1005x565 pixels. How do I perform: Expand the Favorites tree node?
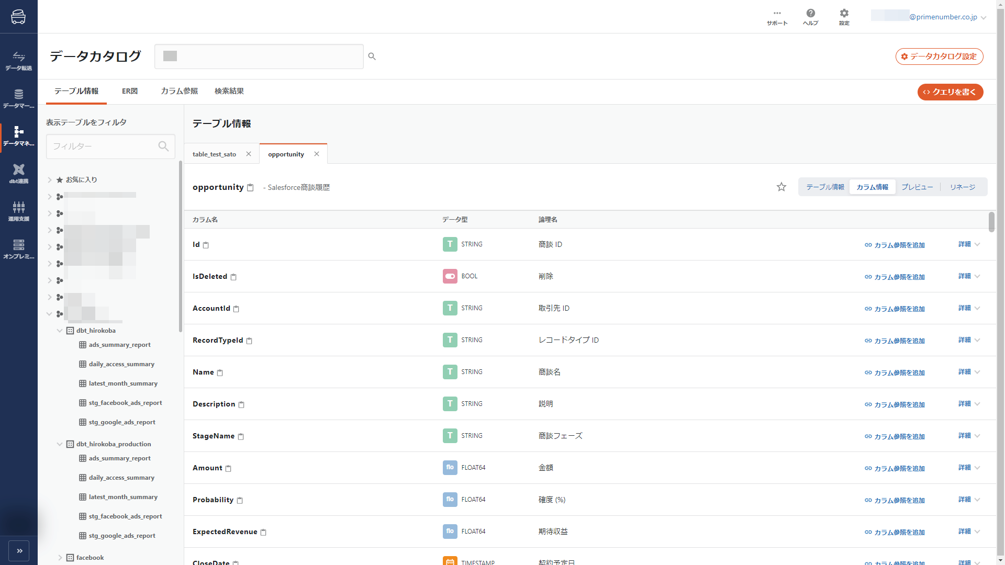pos(50,179)
